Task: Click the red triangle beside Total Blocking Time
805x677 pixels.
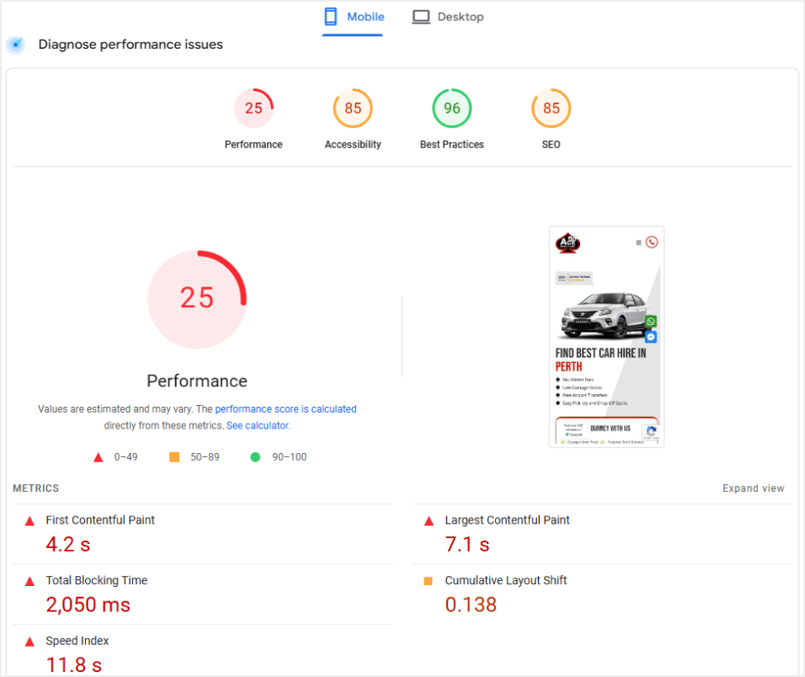Action: point(29,581)
